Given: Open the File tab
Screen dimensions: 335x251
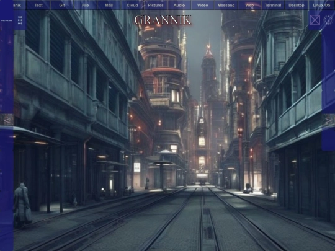Looking at the screenshot, I should (x=85, y=5).
